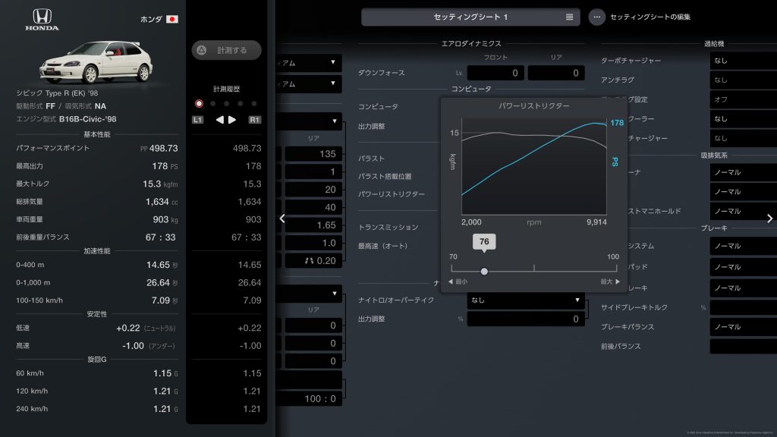Select the first measurement history dot

click(199, 103)
